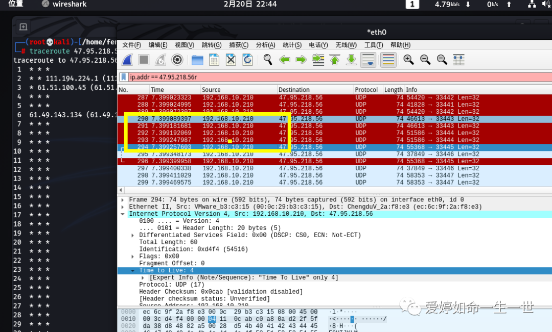This screenshot has width=552, height=332.
Task: Restart the current capture
Action: pos(160,60)
